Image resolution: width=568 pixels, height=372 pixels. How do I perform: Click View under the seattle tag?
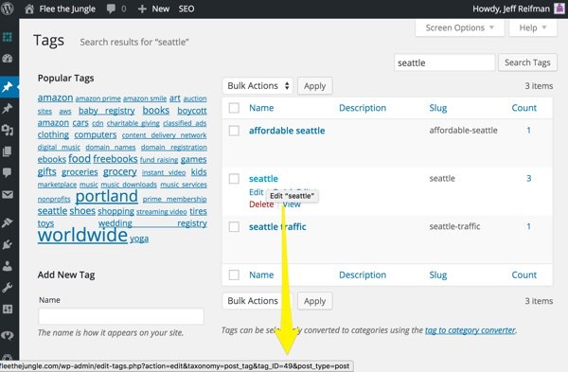coord(292,204)
